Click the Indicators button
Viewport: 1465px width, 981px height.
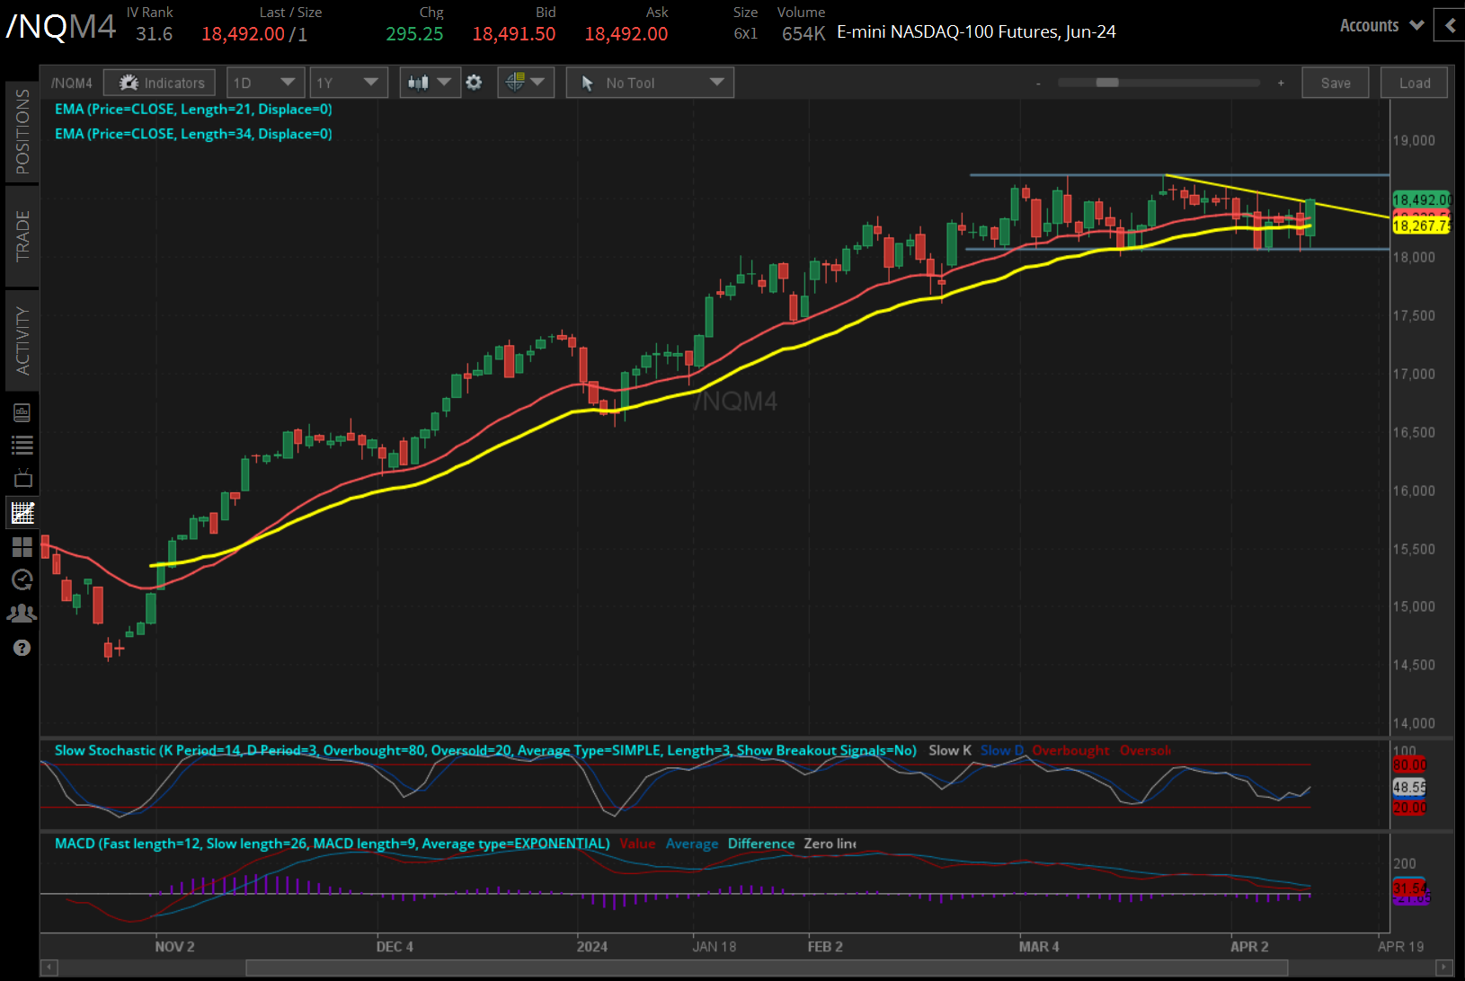click(x=160, y=83)
